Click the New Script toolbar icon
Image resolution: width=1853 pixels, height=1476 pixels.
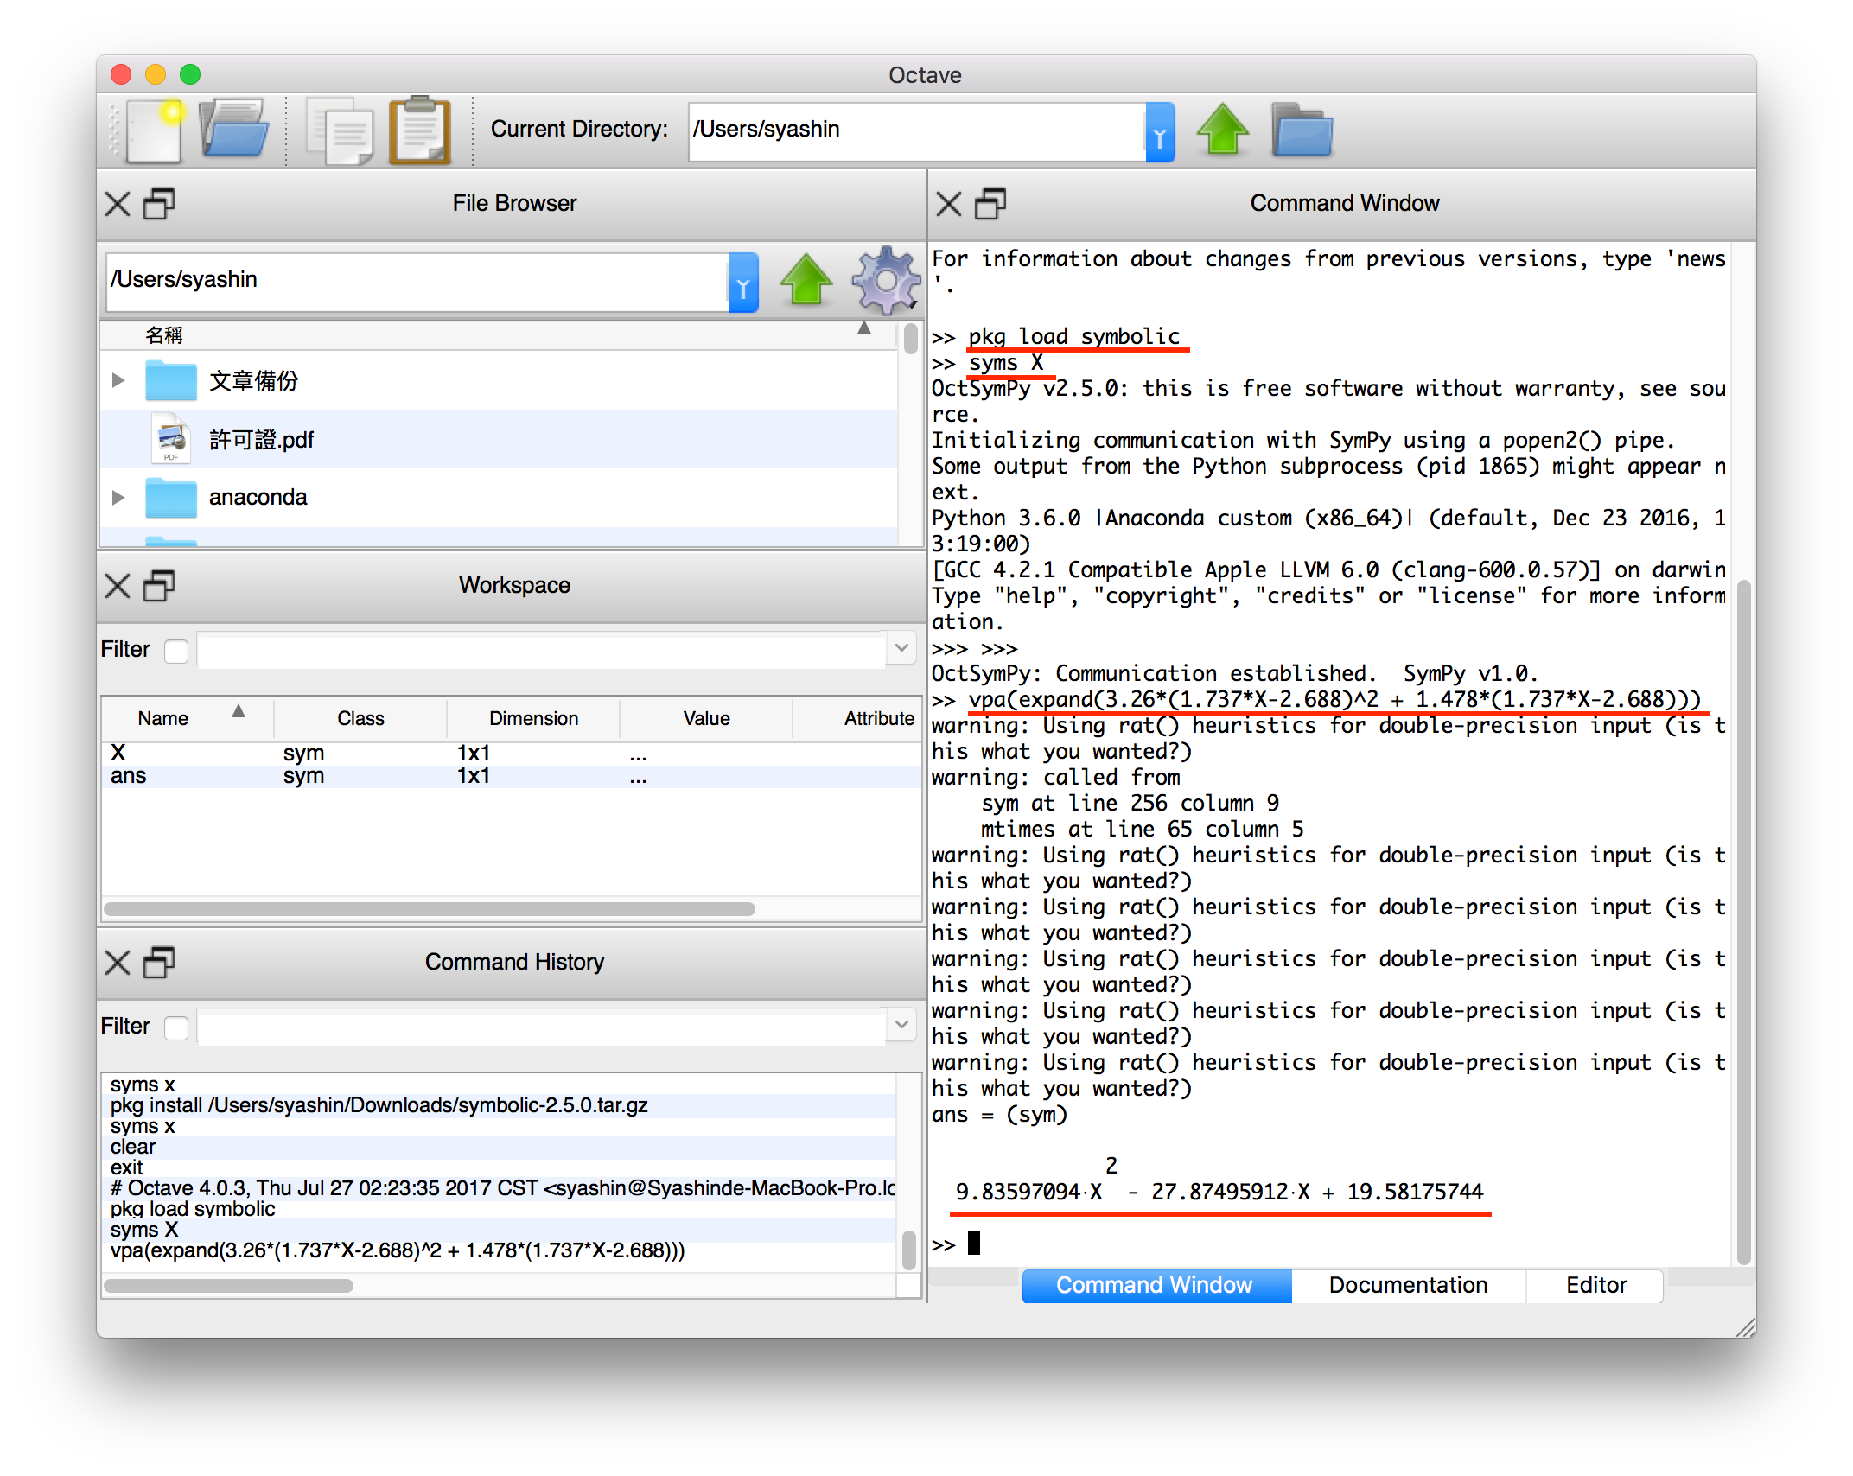tap(154, 131)
